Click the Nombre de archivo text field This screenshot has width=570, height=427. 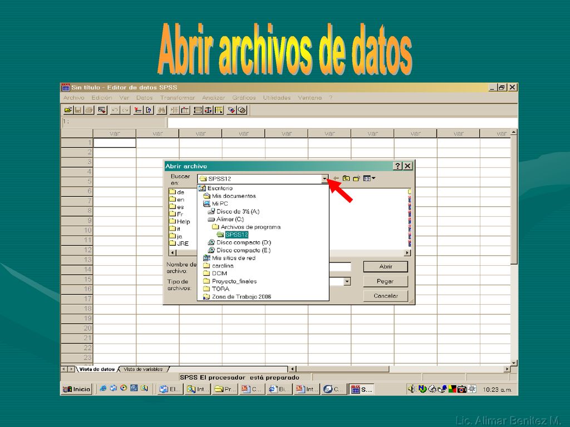pos(340,267)
